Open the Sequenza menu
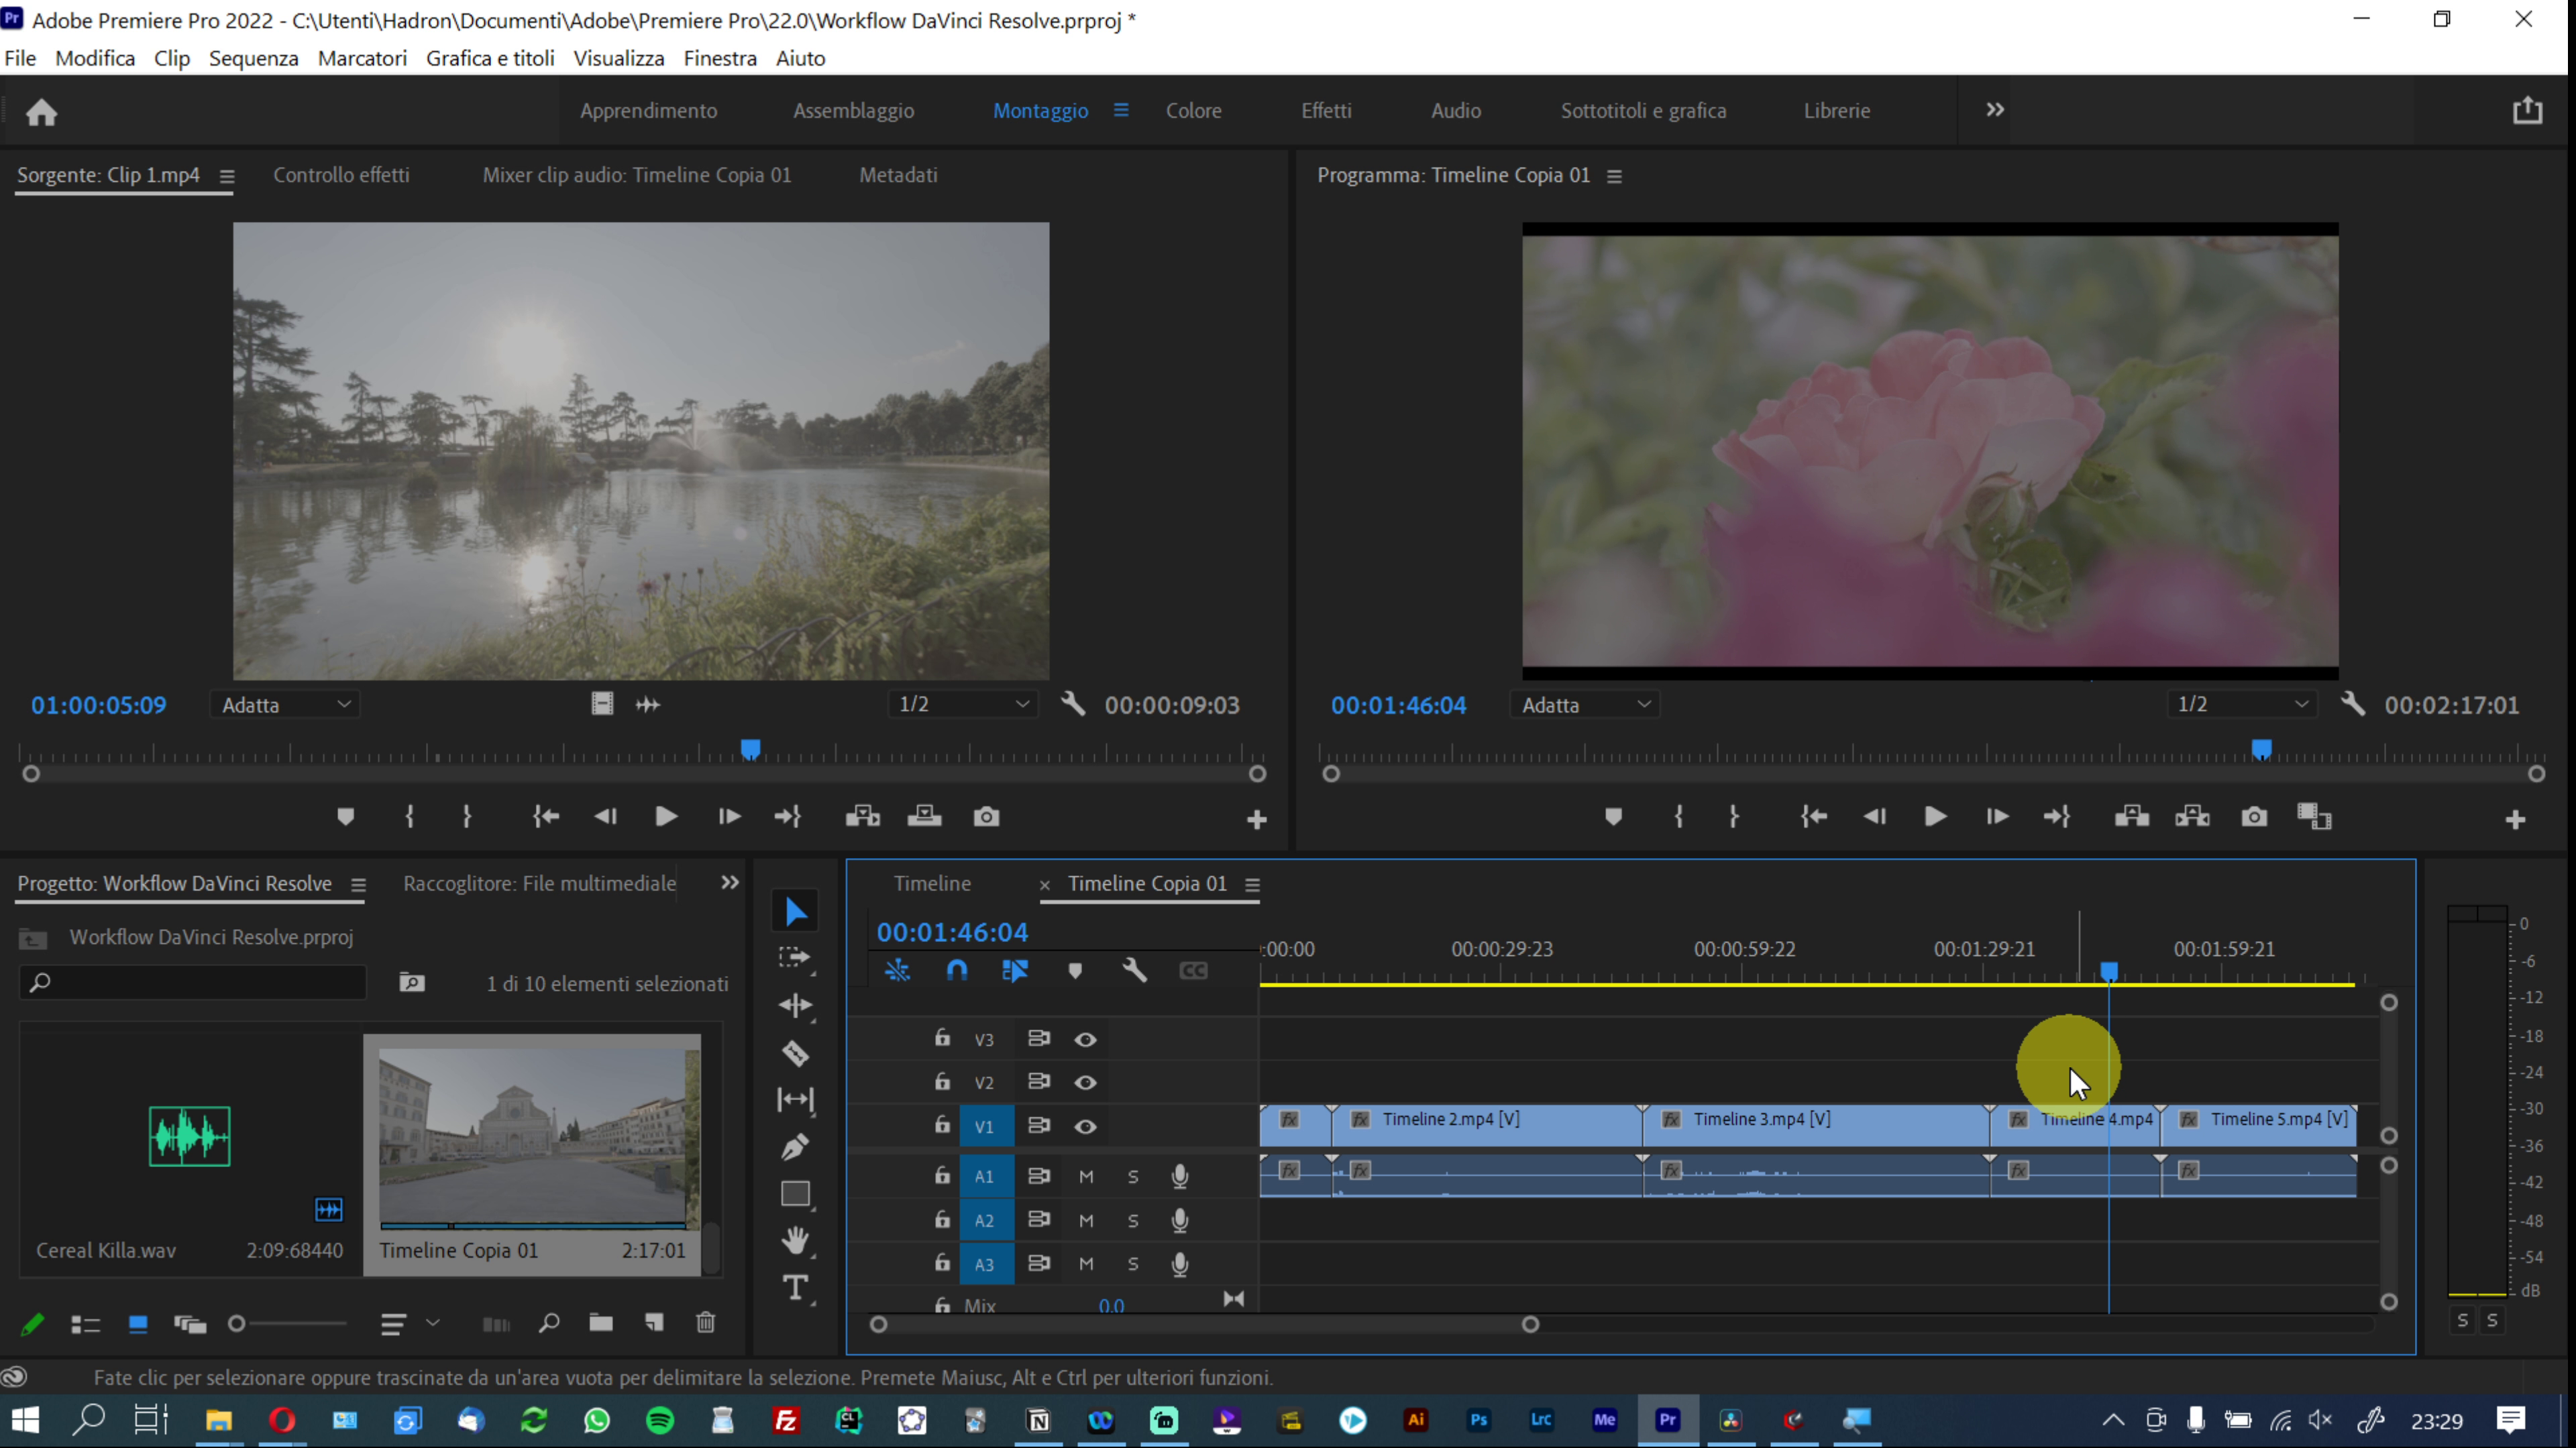2576x1448 pixels. pyautogui.click(x=254, y=58)
